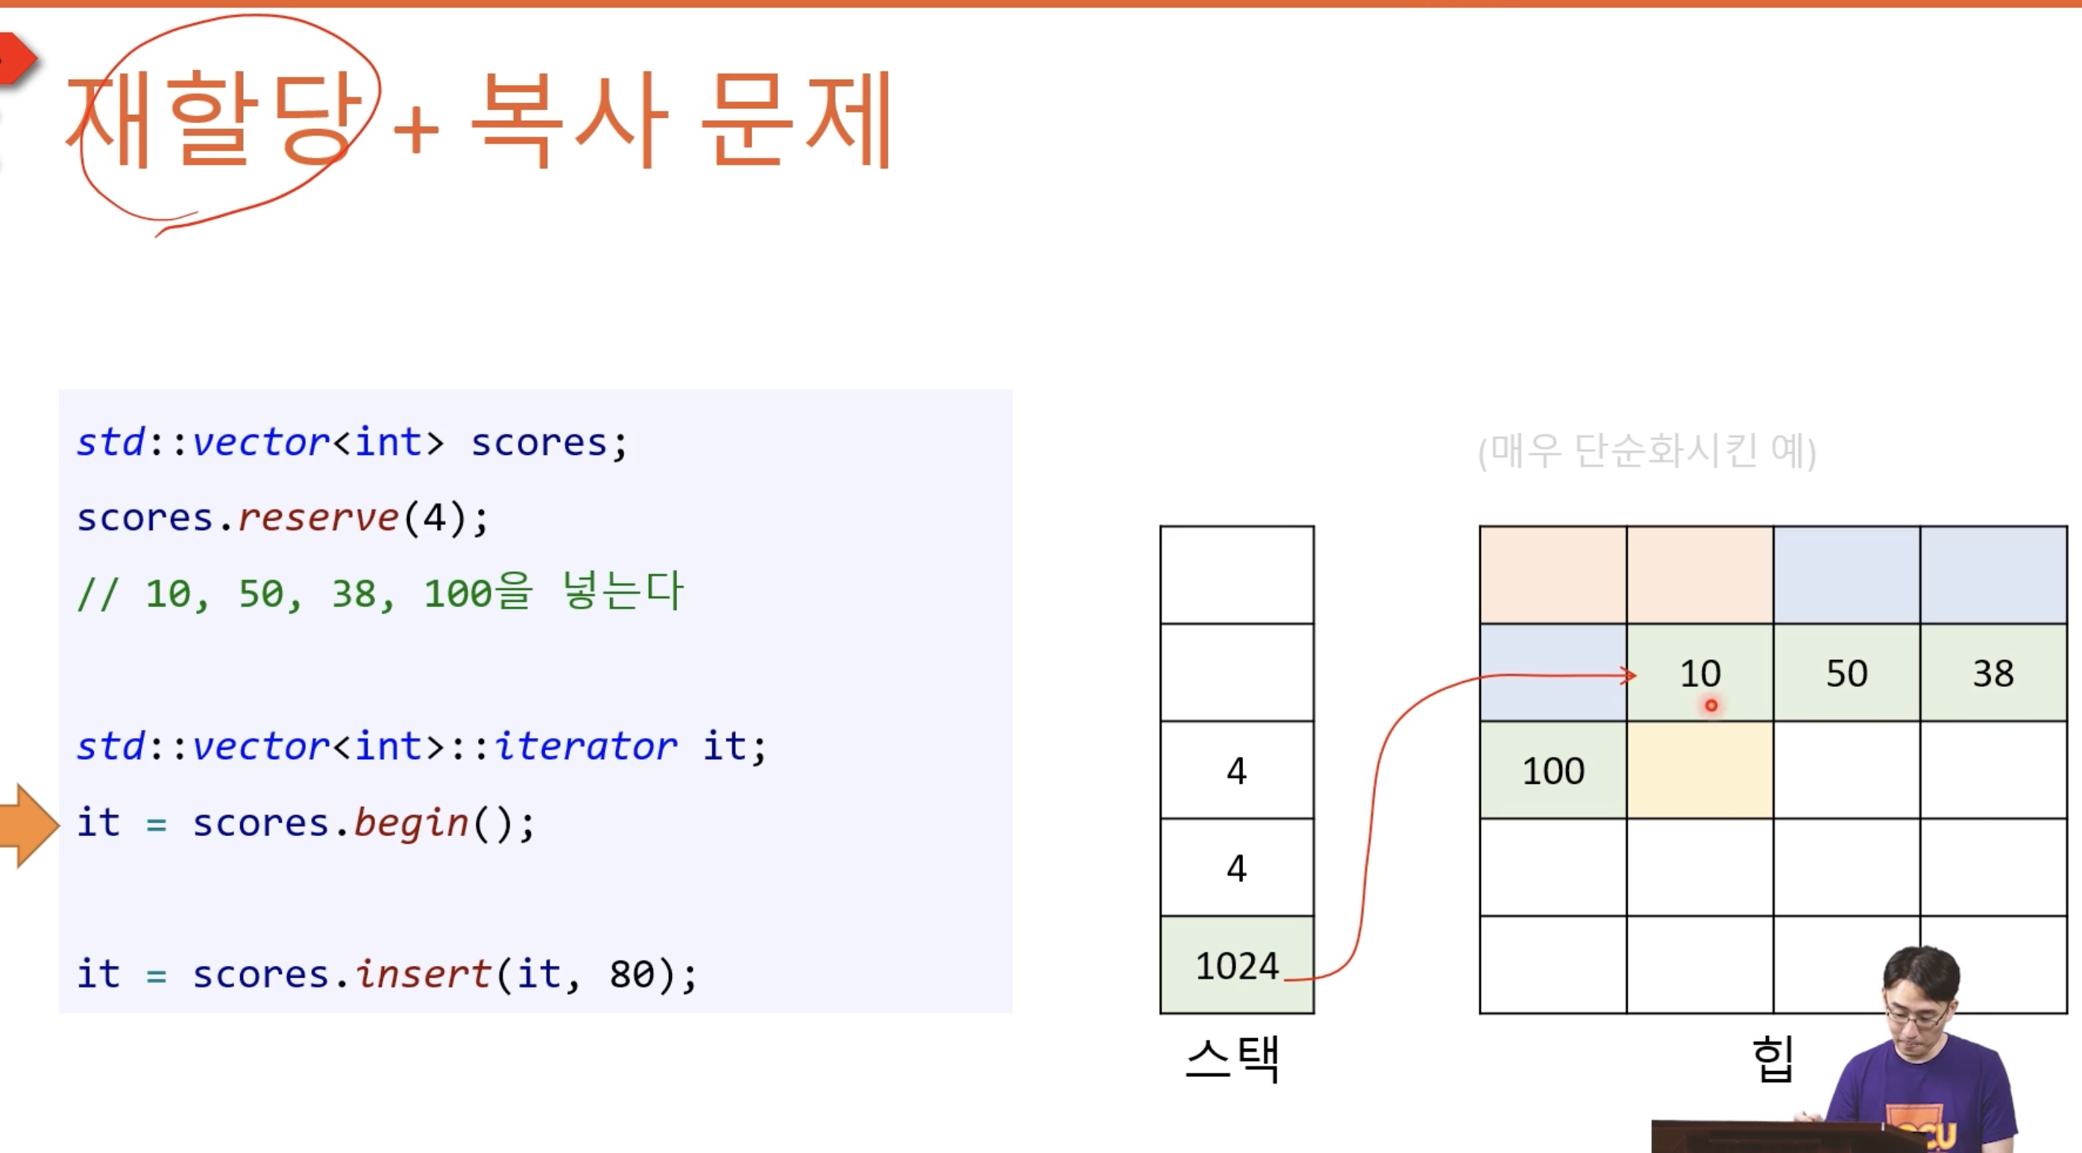Click the heap cell containing 50
The image size is (2082, 1153).
[1847, 673]
